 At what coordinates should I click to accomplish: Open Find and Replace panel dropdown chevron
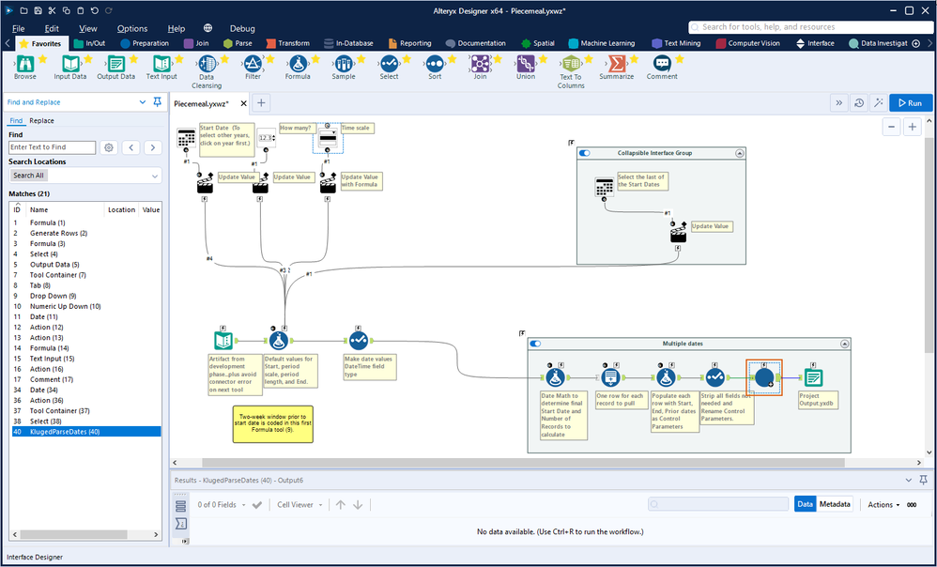click(x=142, y=102)
